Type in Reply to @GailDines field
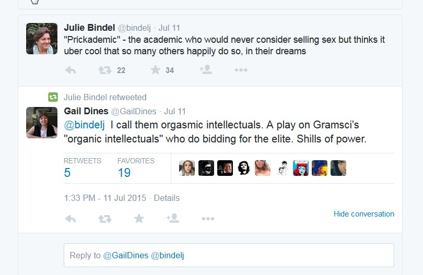Screen dimensions: 423x275 coord(229,255)
